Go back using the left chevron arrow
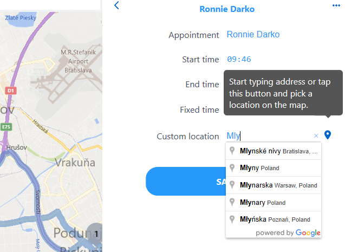 coord(116,6)
